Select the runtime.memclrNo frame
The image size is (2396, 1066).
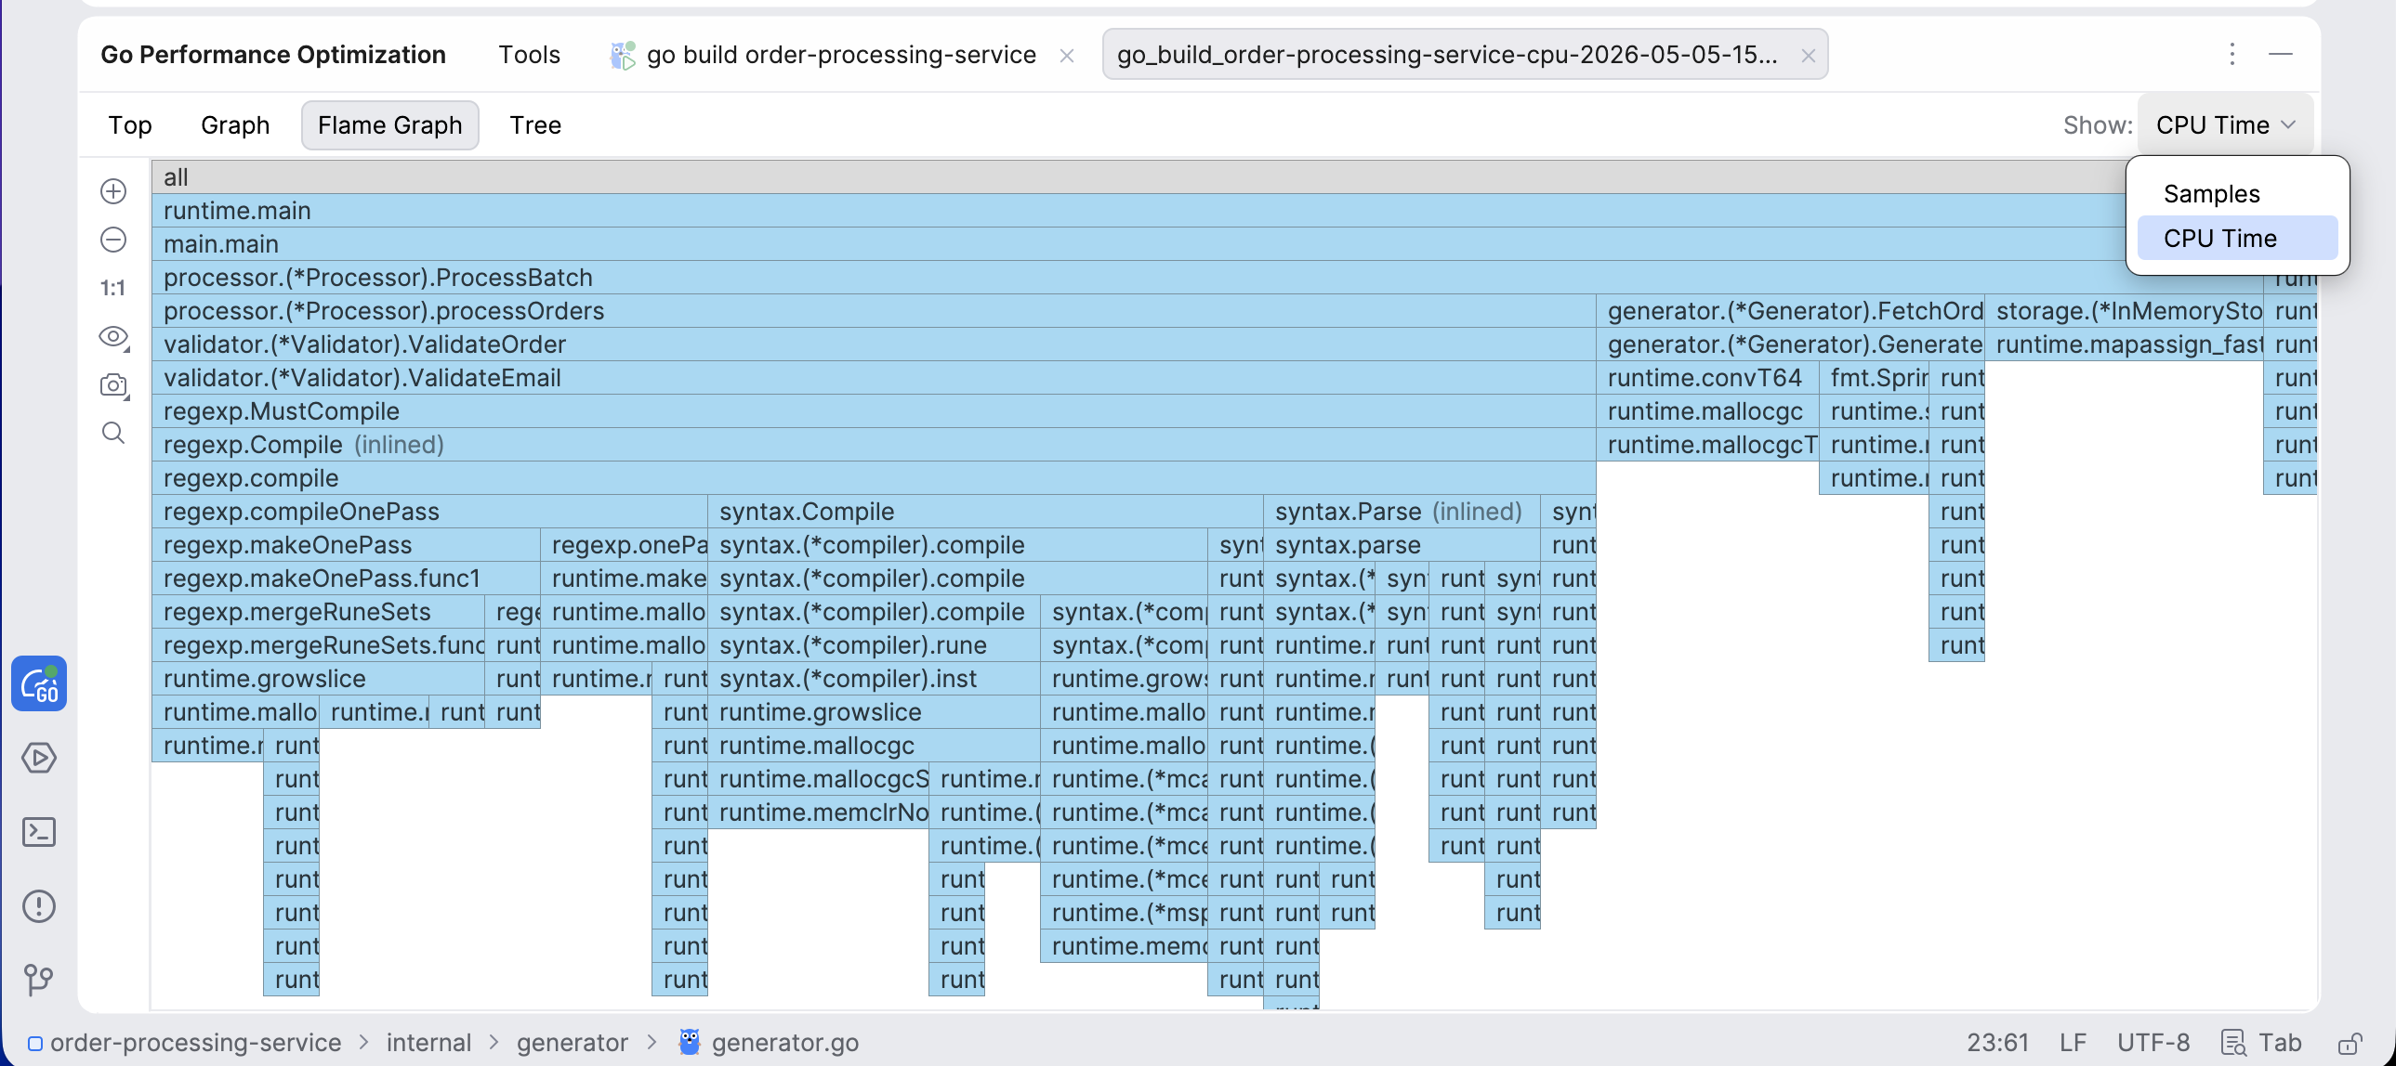tap(819, 813)
